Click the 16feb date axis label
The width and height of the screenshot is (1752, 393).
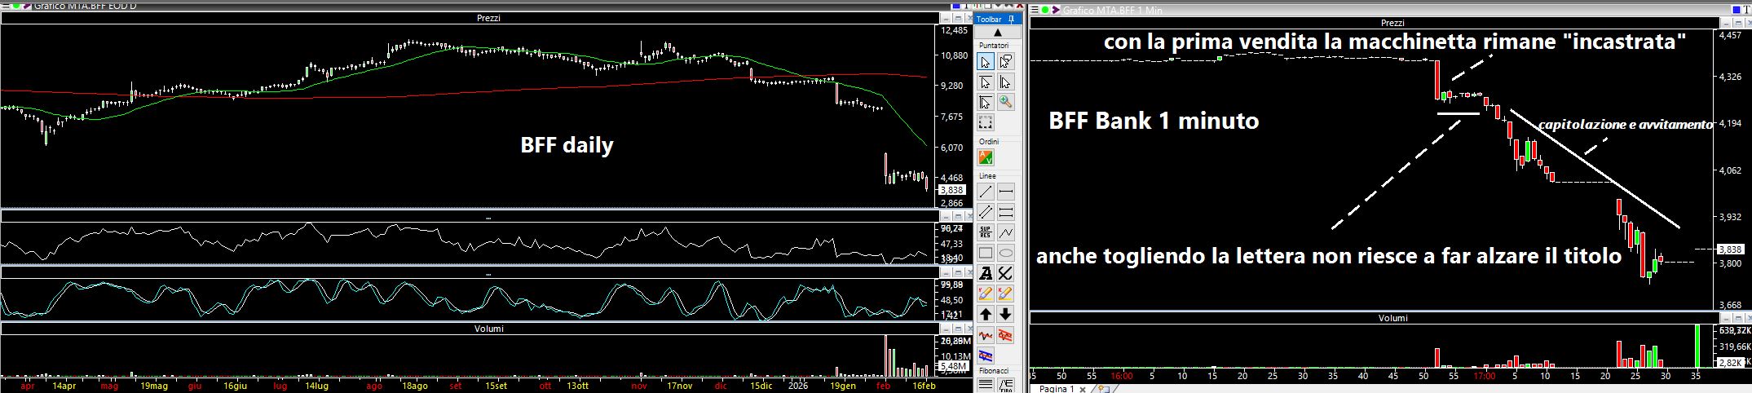pyautogui.click(x=923, y=386)
